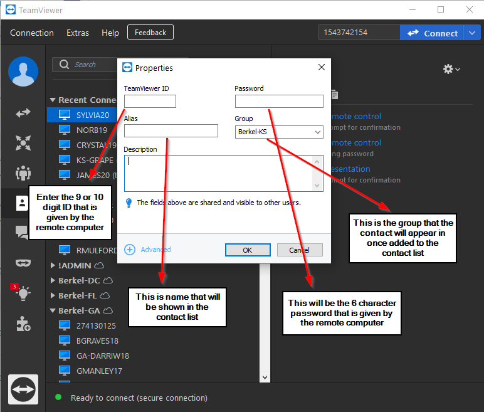Open the Extras menu
The image size is (484, 412).
78,33
